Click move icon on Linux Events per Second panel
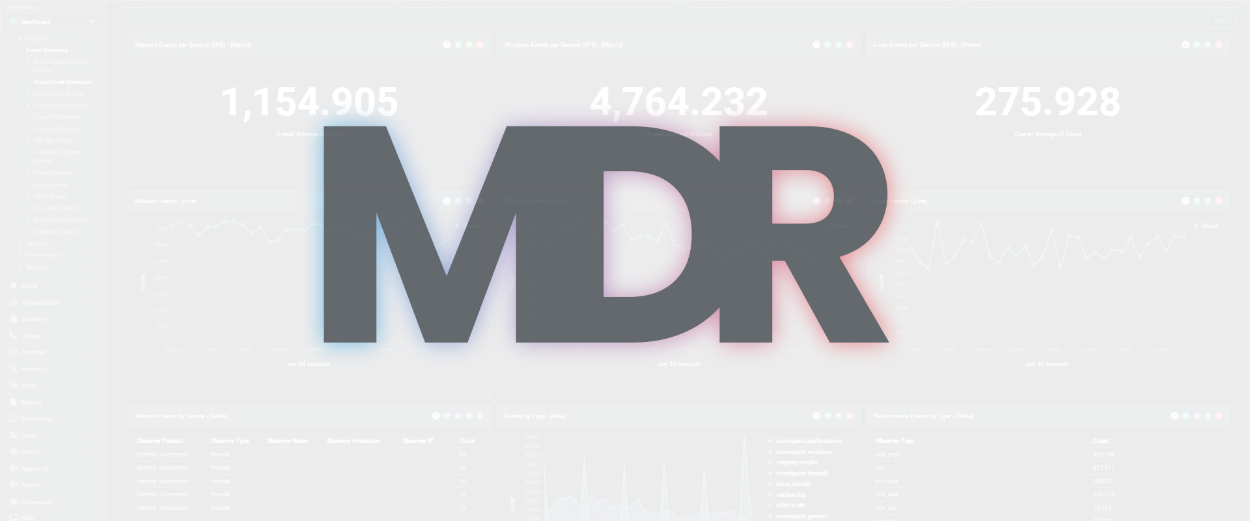The height and width of the screenshot is (521, 1250). 1186,45
